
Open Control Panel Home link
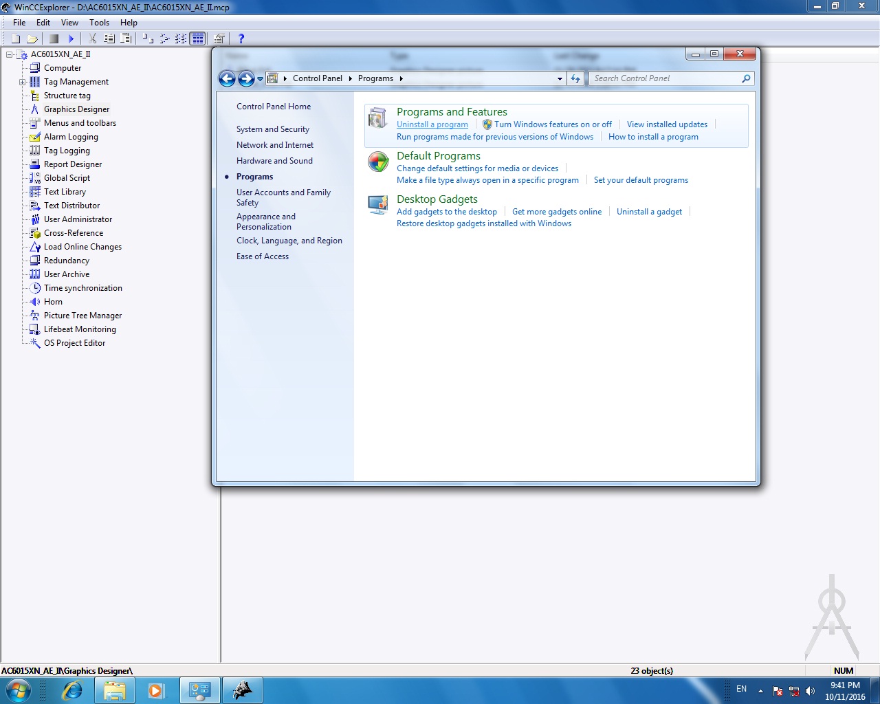pos(274,107)
